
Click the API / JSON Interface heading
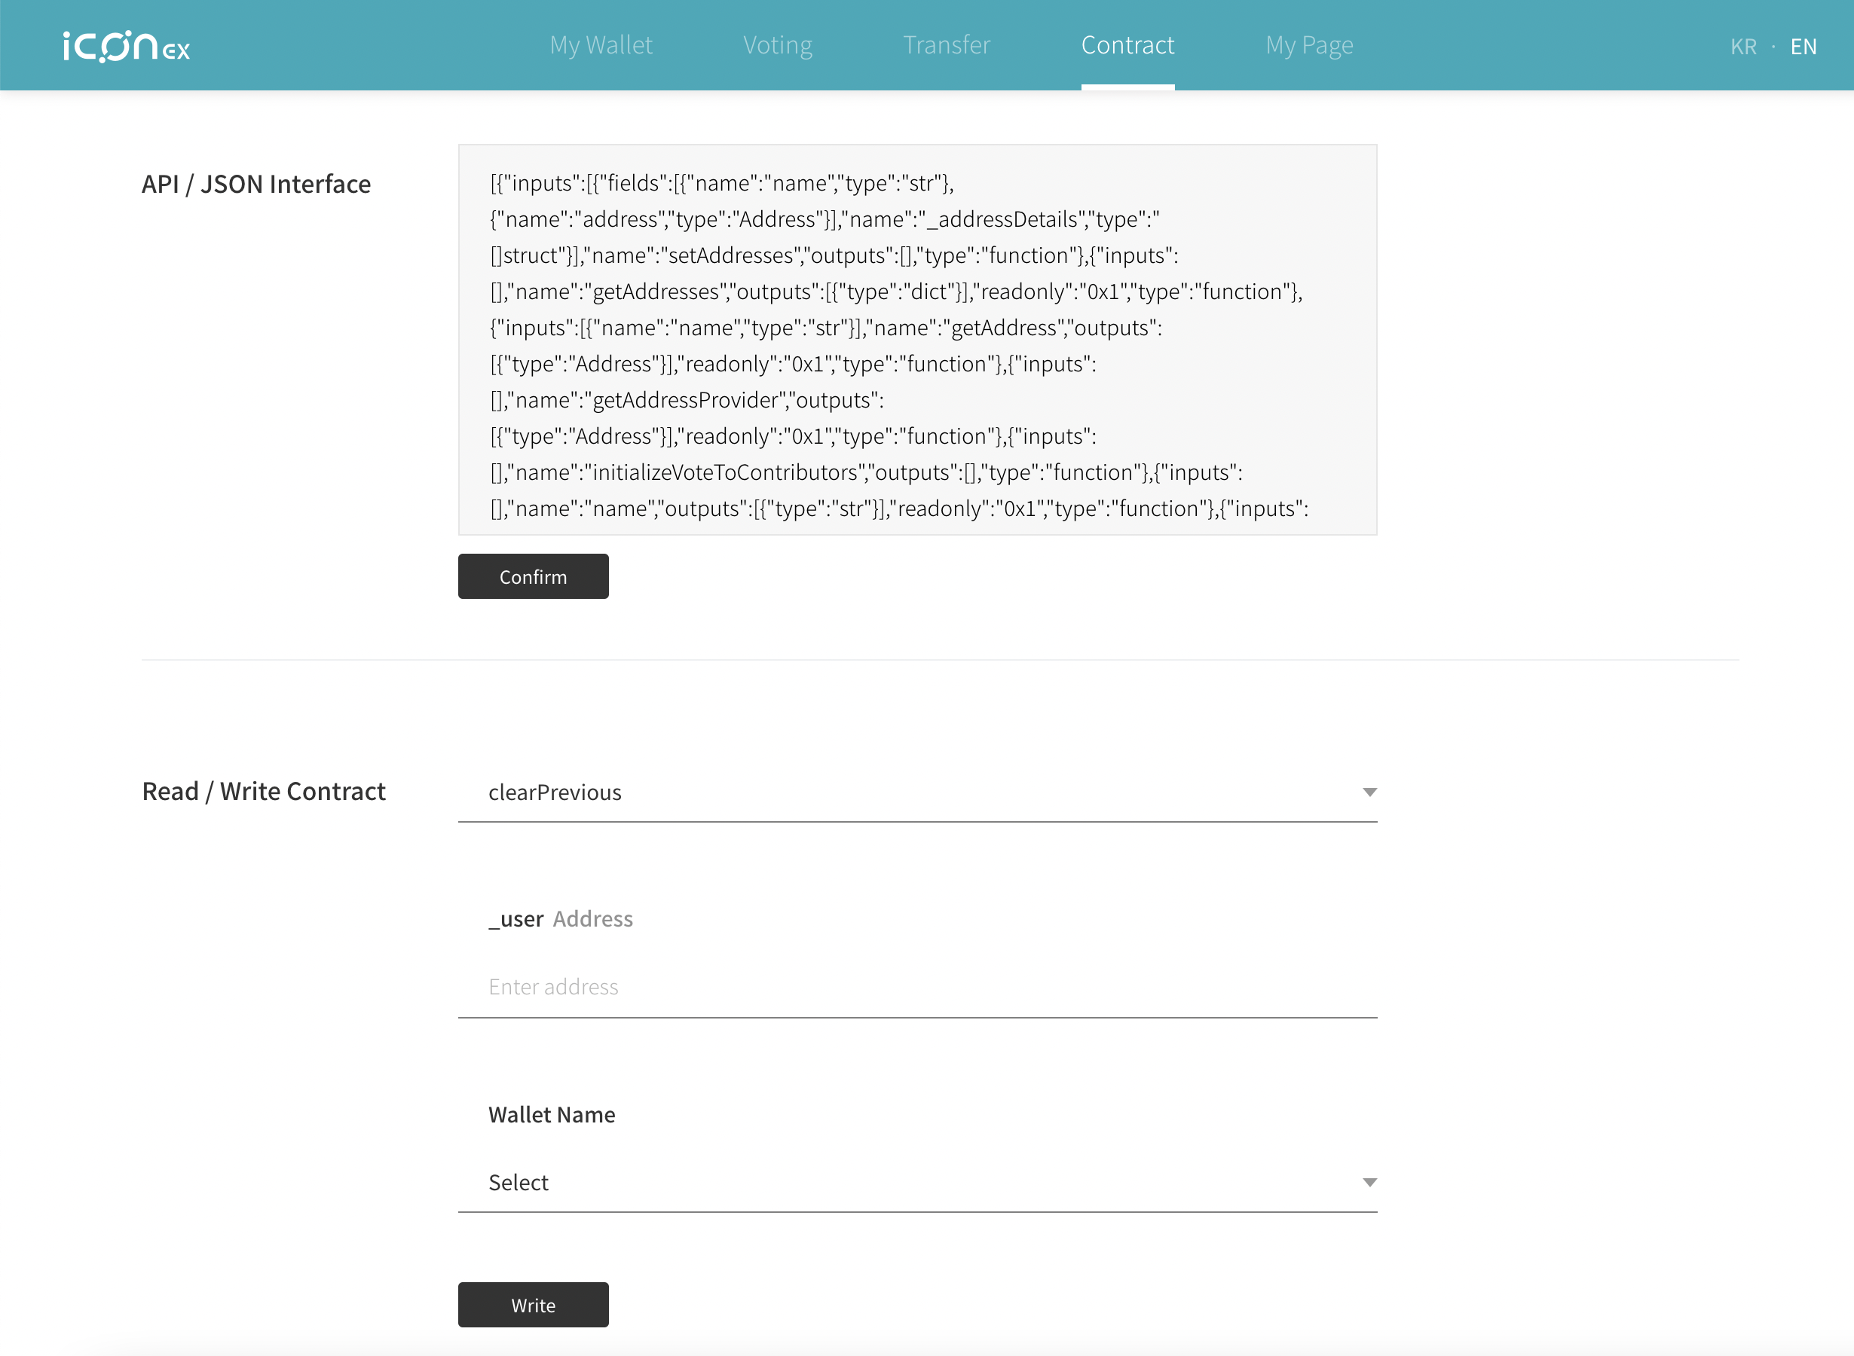point(256,184)
